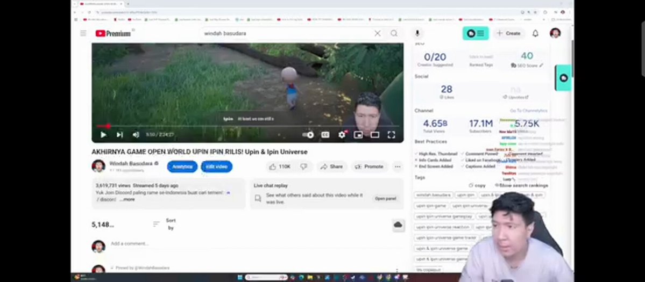Clear the search box with the X

[x=377, y=33]
